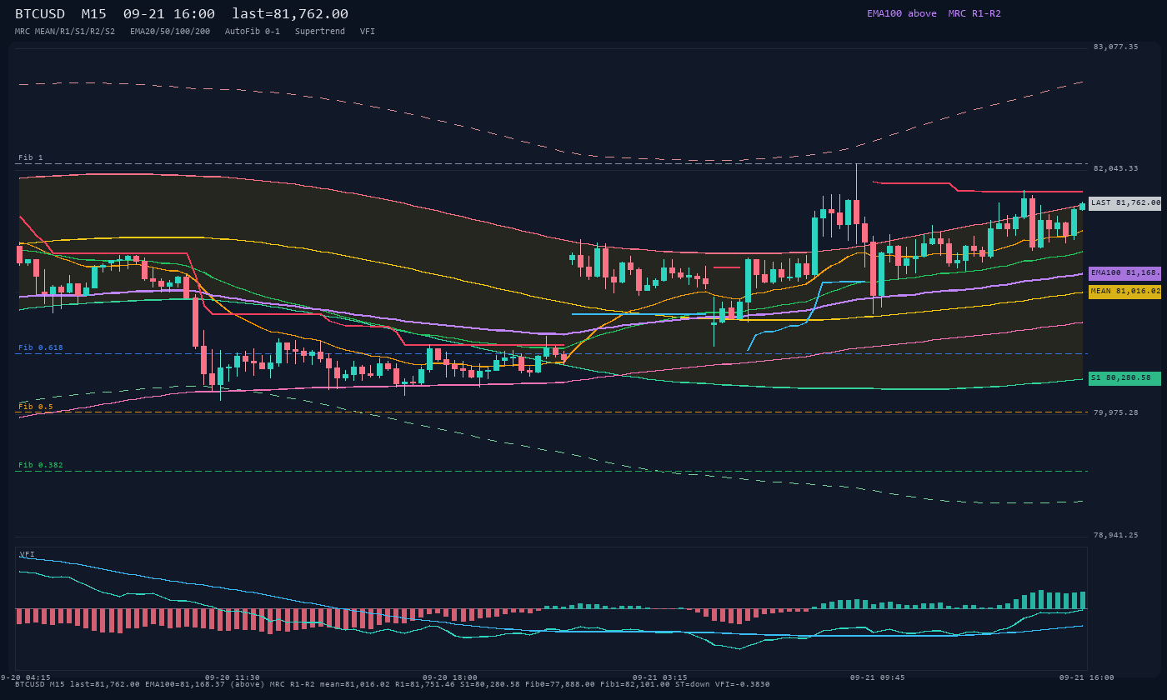Click the VFI entry in the top legend
Image resolution: width=1167 pixels, height=700 pixels.
(368, 32)
